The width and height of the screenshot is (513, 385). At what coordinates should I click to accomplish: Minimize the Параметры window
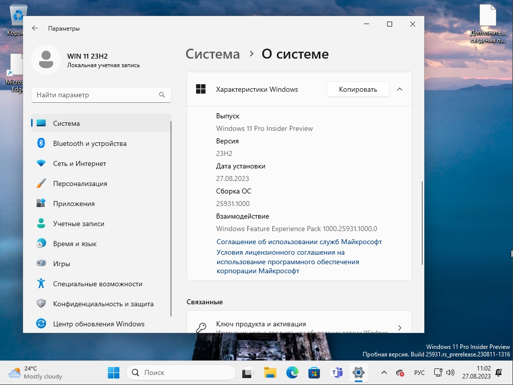[367, 24]
